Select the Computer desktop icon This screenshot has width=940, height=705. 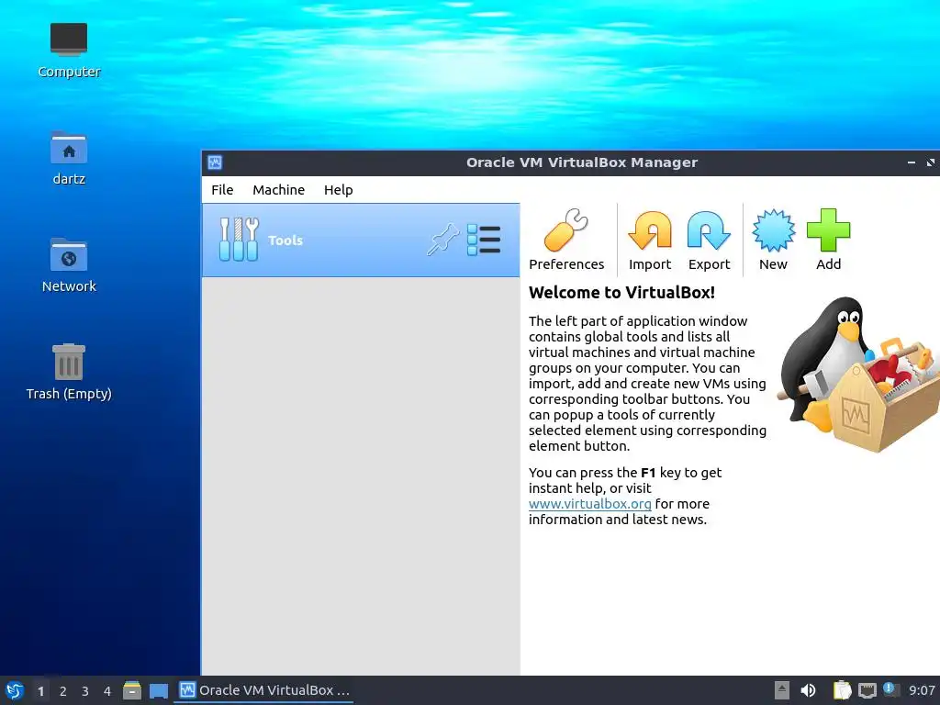click(69, 50)
